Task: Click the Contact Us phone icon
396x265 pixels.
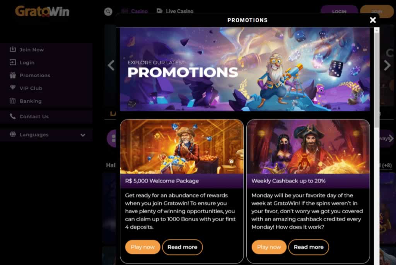Action: 13,116
